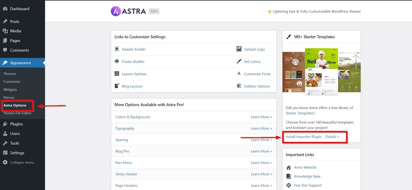Click the Dashboard gauge icon

[x=5, y=9]
